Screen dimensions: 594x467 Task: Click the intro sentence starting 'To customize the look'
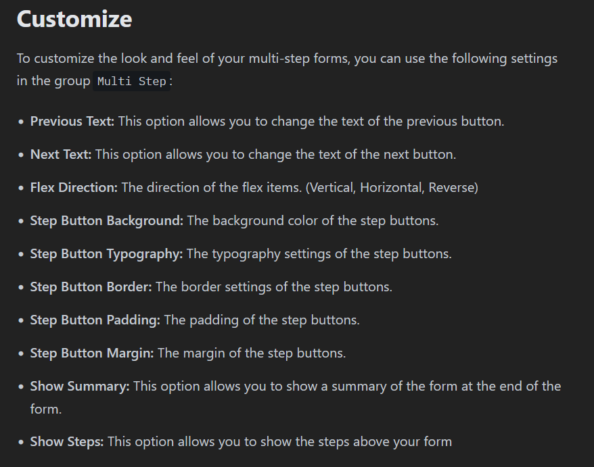(x=287, y=70)
